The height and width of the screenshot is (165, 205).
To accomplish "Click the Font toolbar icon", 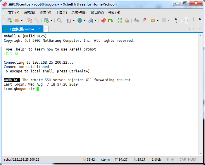I will coord(91,20).
